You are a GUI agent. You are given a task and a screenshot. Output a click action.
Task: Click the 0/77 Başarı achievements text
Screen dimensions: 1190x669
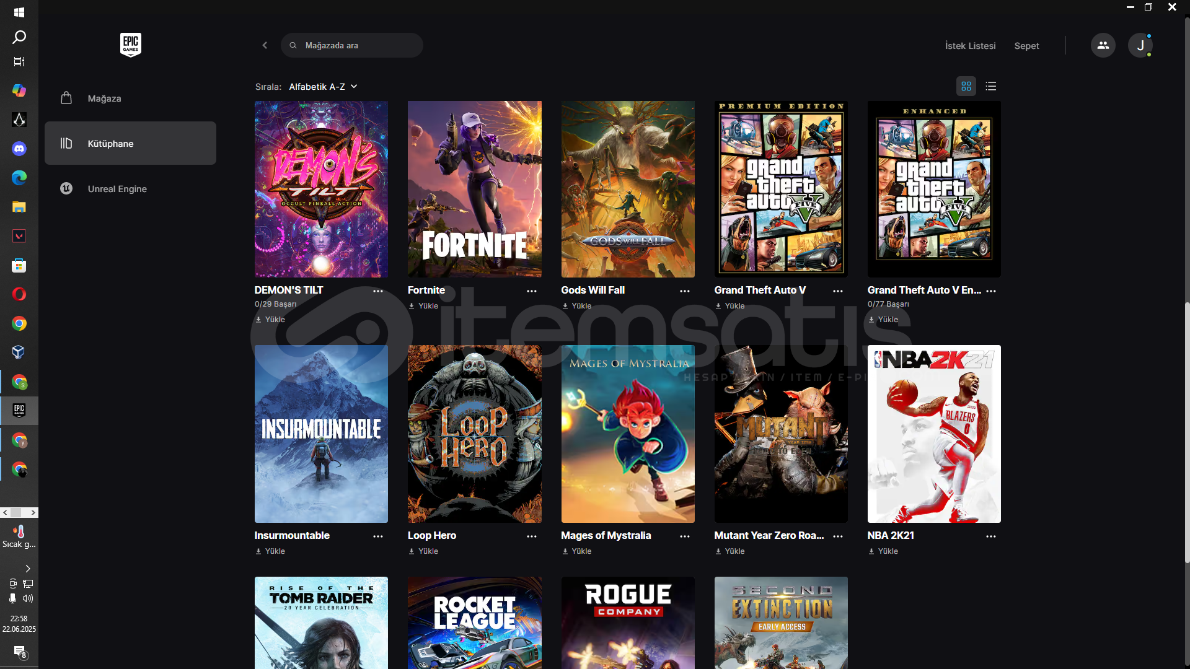point(888,304)
